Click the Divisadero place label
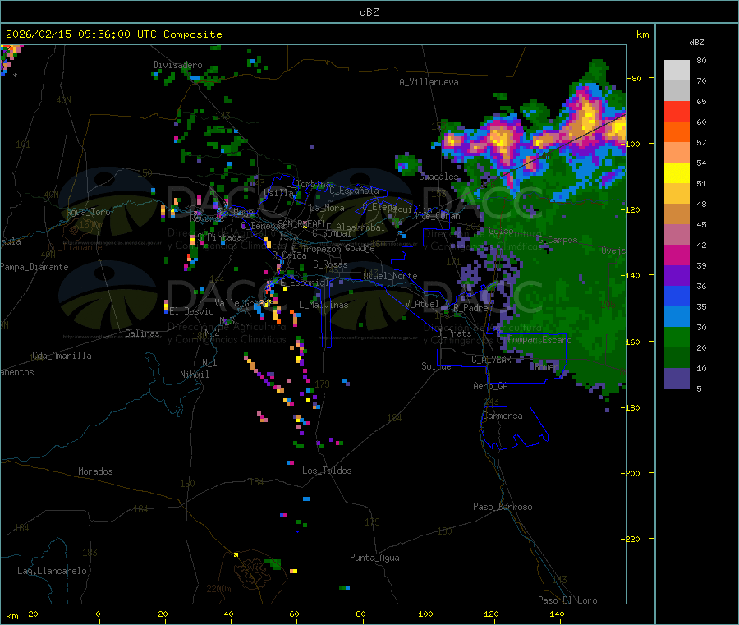The width and height of the screenshot is (739, 625). pos(177,65)
